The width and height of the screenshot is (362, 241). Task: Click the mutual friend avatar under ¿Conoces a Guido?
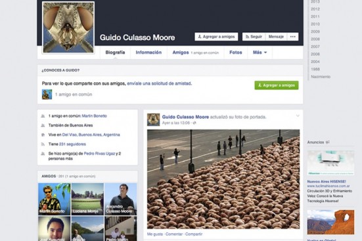(47, 95)
